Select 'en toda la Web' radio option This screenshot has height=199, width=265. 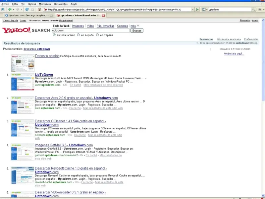(54, 35)
